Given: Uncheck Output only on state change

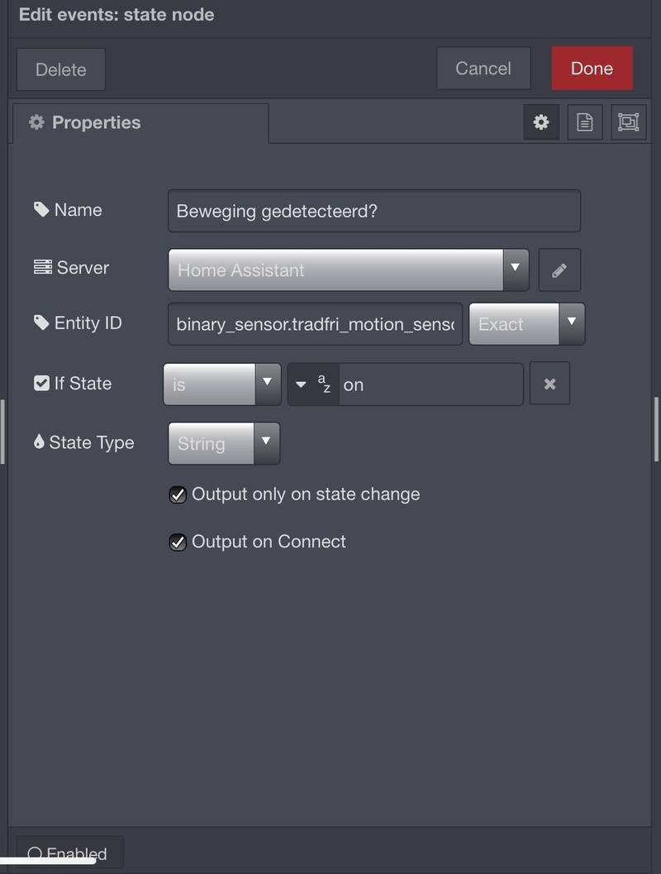Looking at the screenshot, I should 178,494.
